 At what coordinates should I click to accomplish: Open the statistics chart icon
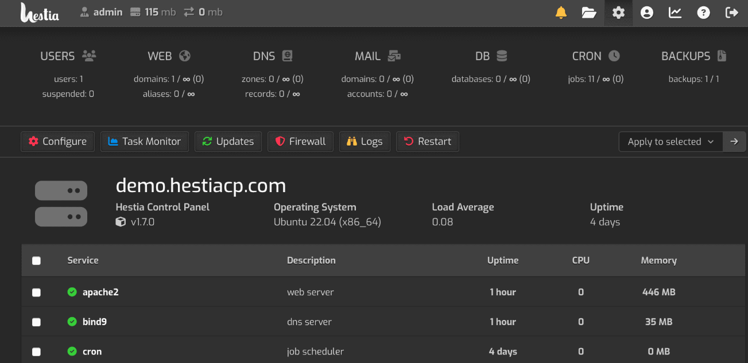(x=675, y=13)
